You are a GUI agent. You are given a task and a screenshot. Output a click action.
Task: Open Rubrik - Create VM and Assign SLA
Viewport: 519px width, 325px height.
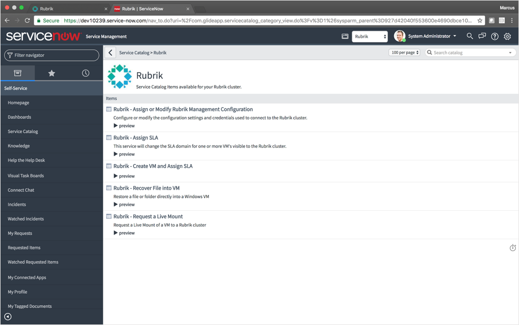click(153, 166)
